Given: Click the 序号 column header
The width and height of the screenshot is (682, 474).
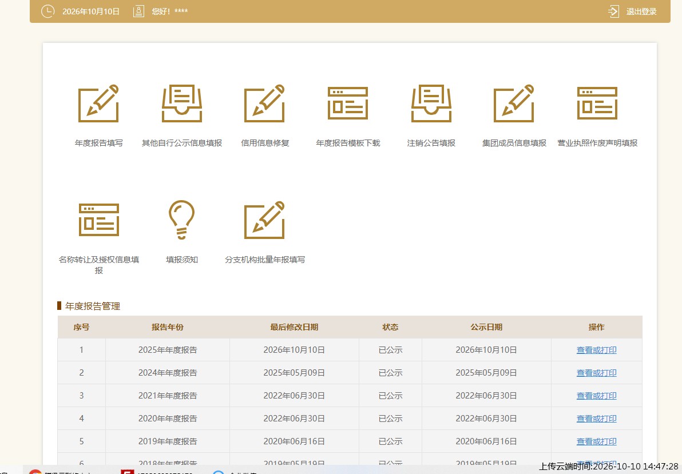Looking at the screenshot, I should point(81,327).
